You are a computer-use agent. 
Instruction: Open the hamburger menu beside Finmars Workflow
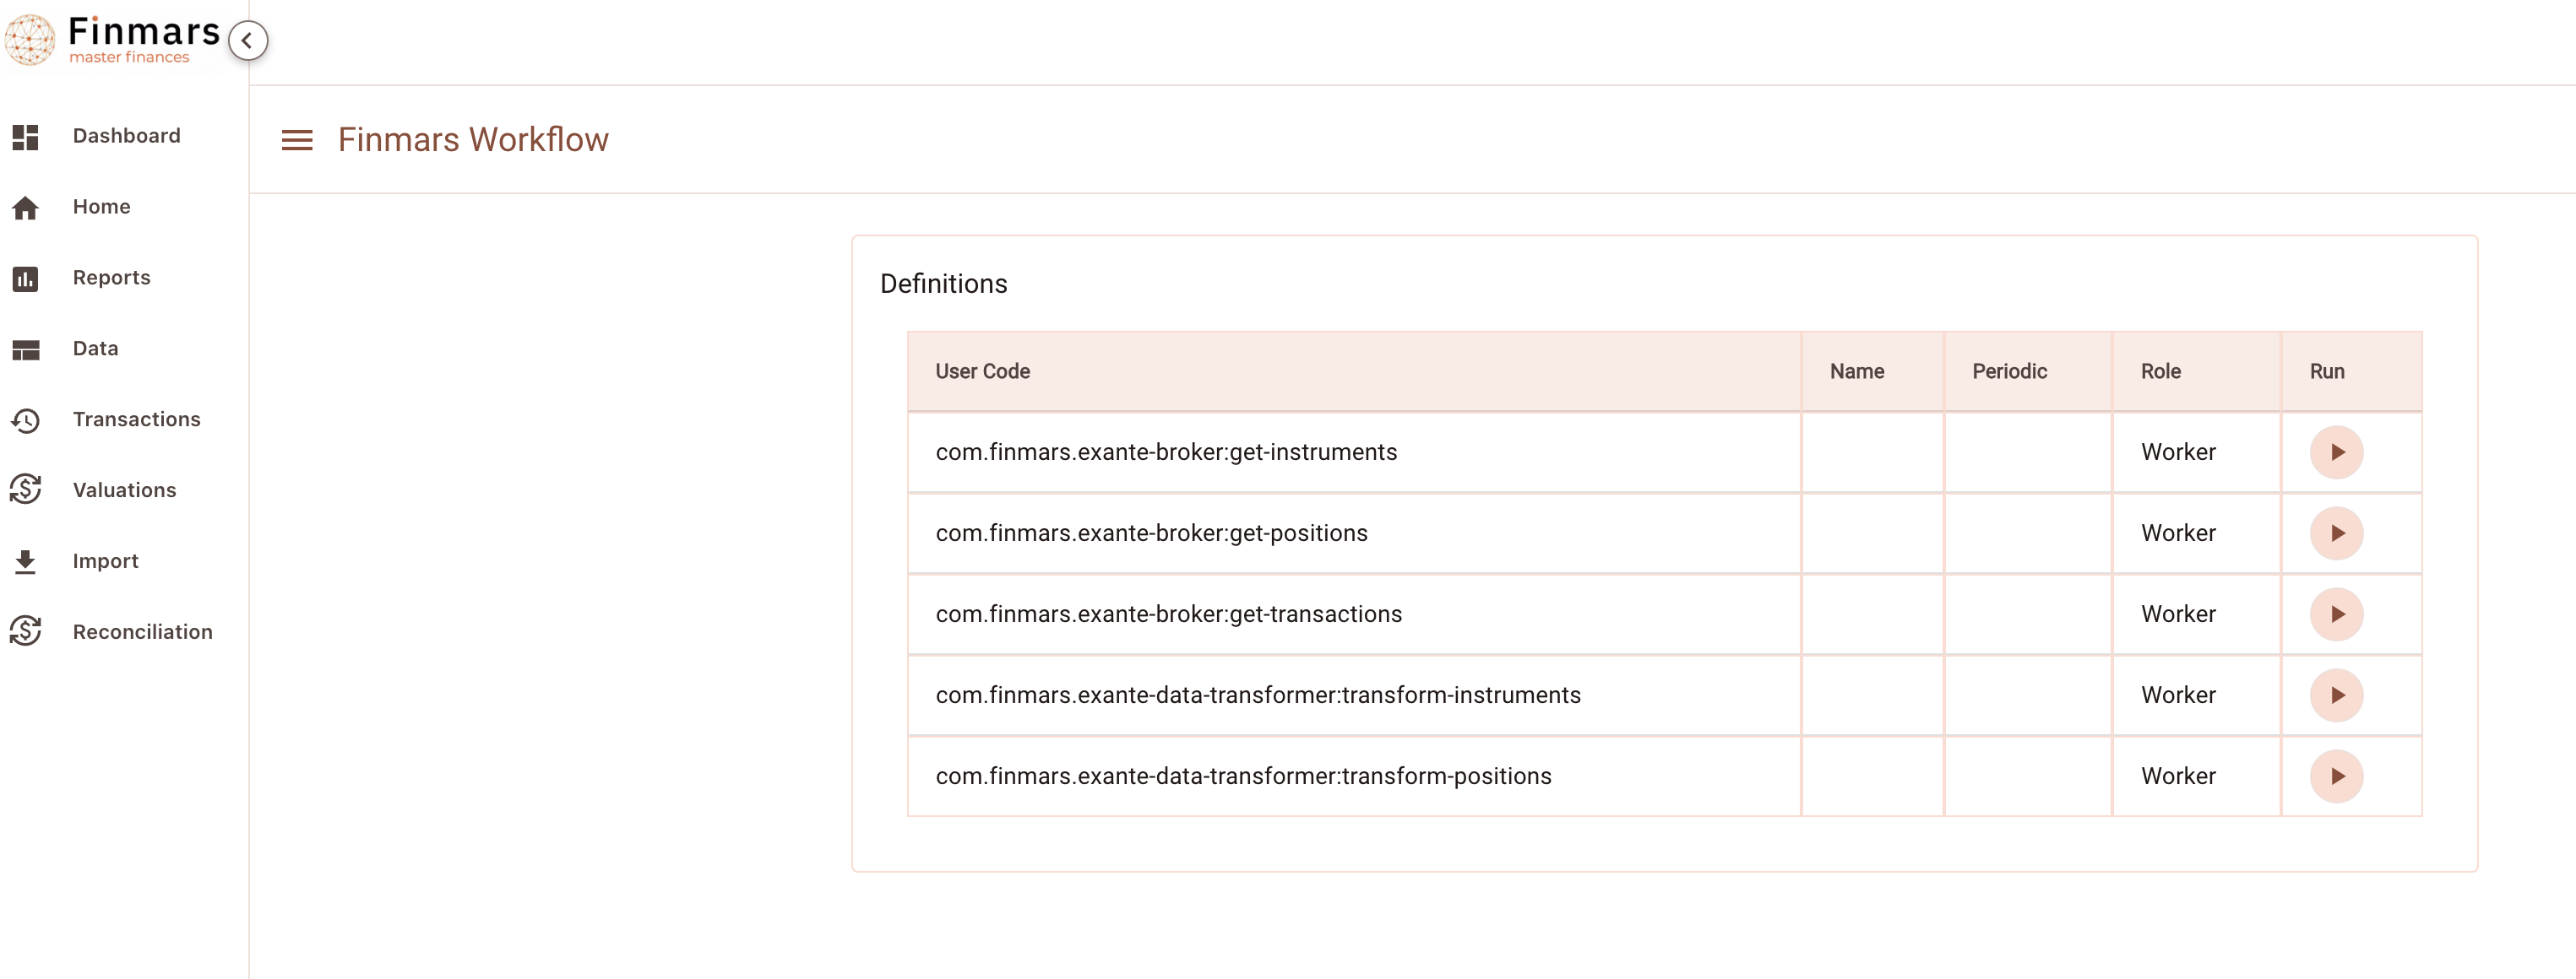297,140
